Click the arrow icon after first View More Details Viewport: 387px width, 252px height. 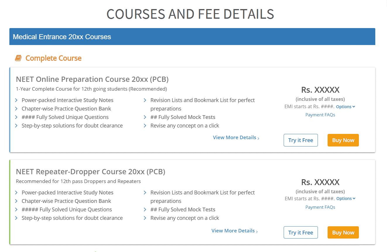click(258, 138)
